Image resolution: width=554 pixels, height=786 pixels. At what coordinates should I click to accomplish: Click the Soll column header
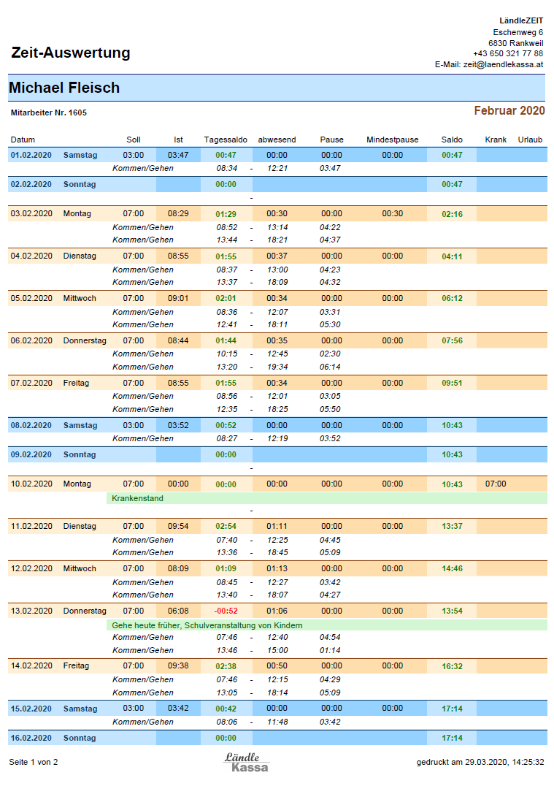click(134, 140)
